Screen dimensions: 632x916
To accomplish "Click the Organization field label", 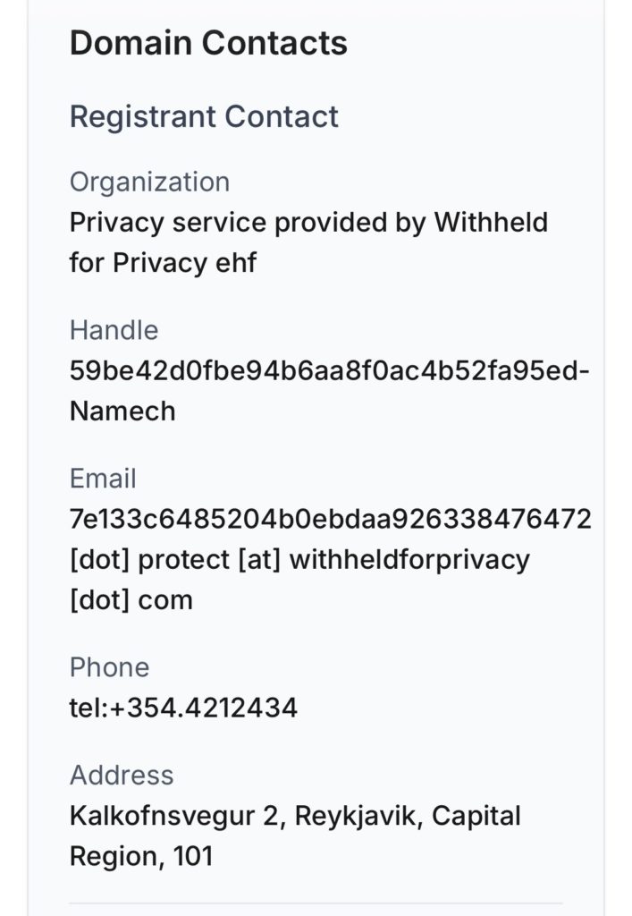I will click(149, 182).
